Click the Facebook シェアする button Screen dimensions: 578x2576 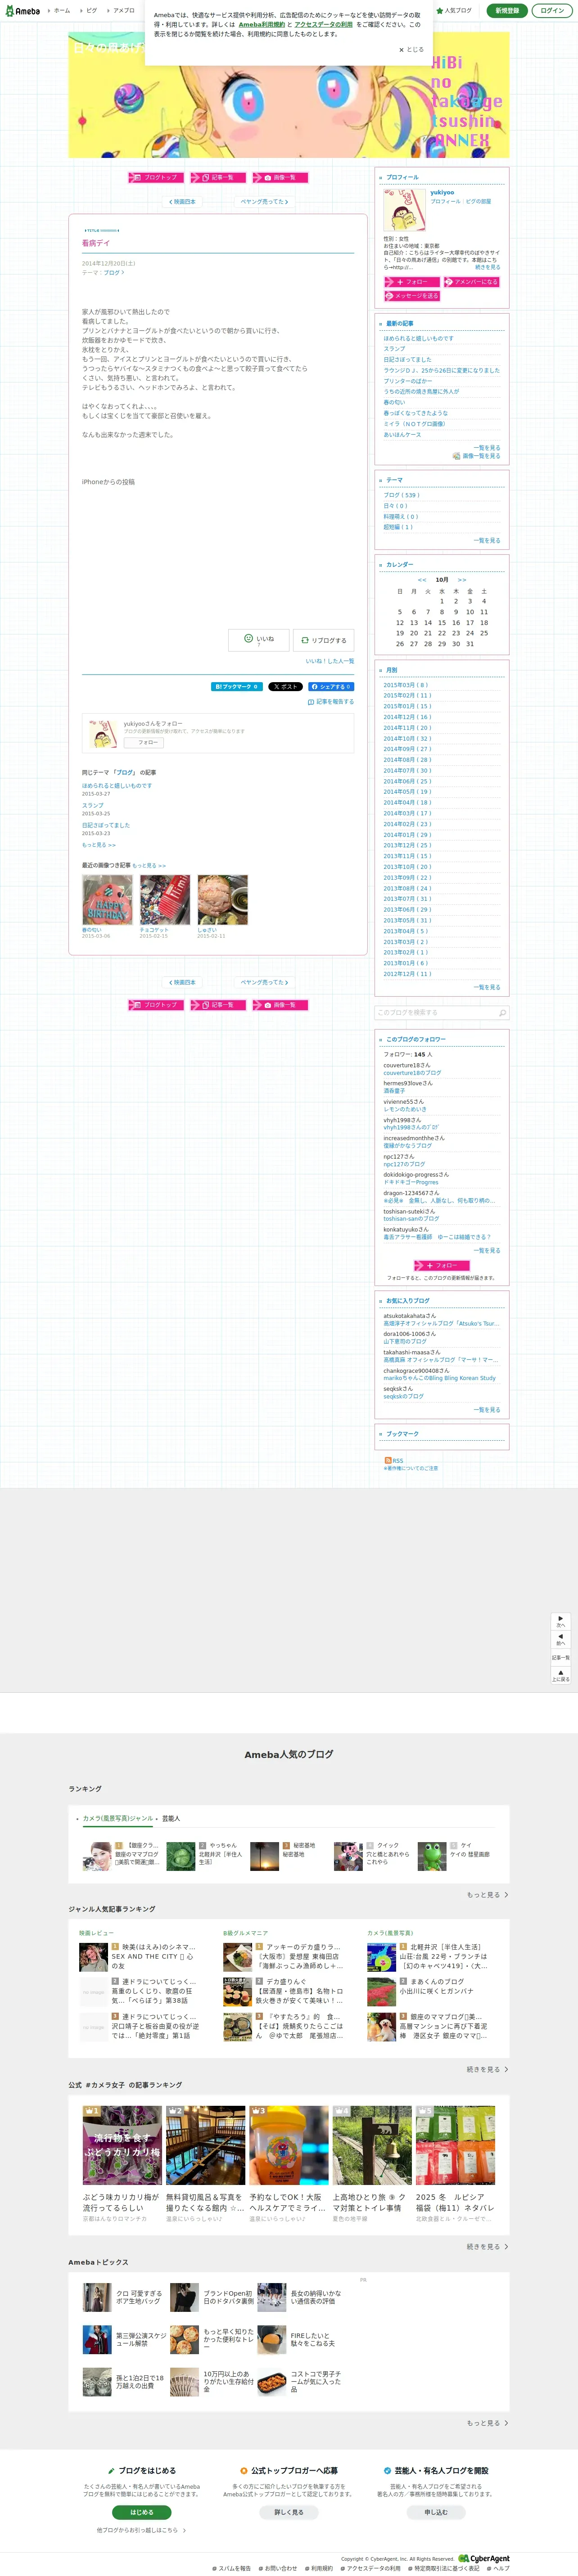click(x=331, y=687)
